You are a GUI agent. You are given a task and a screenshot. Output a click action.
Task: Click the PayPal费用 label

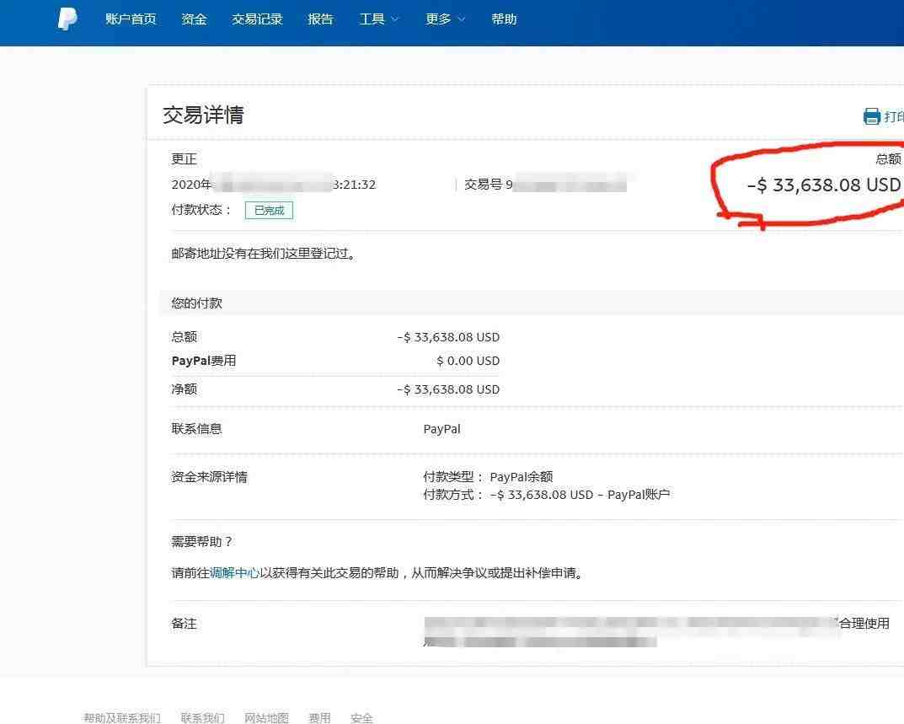(204, 361)
